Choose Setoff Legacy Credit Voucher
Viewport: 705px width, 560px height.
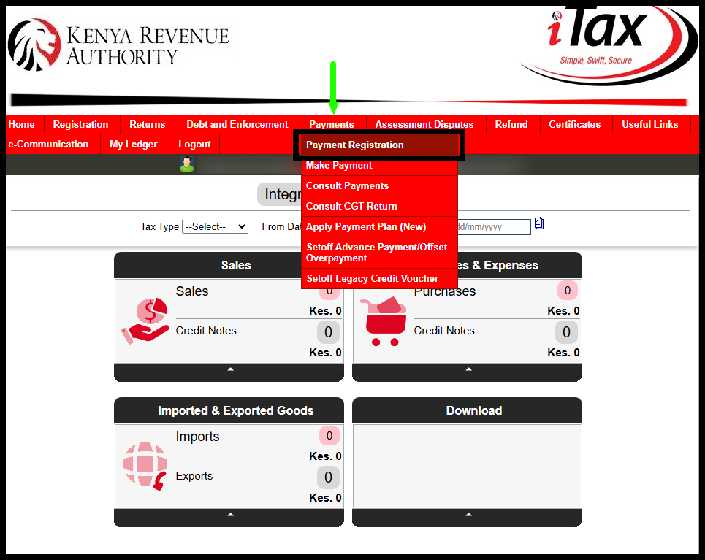pyautogui.click(x=379, y=279)
